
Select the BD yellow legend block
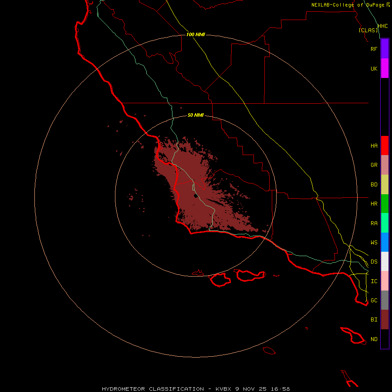click(x=385, y=184)
